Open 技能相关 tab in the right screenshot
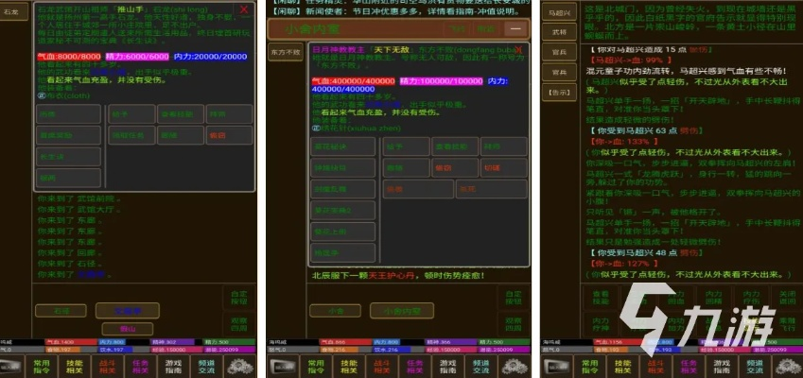 622,367
